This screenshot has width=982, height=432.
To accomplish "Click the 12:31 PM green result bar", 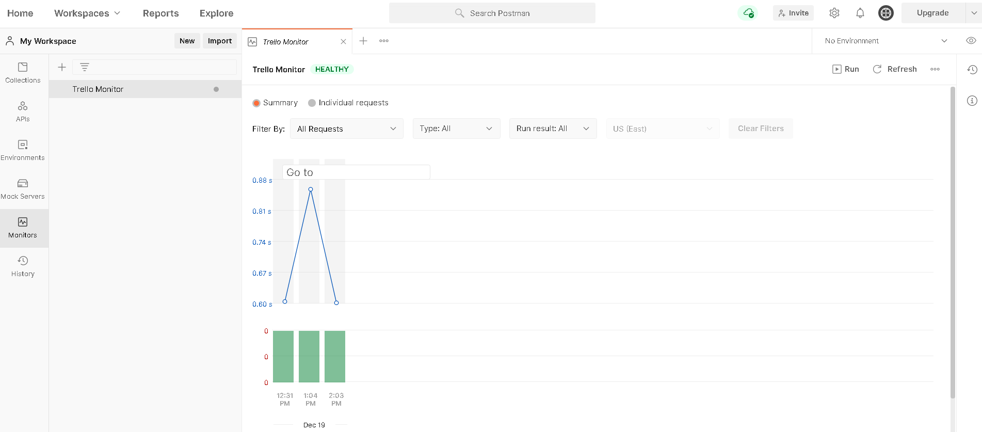I will pyautogui.click(x=283, y=356).
